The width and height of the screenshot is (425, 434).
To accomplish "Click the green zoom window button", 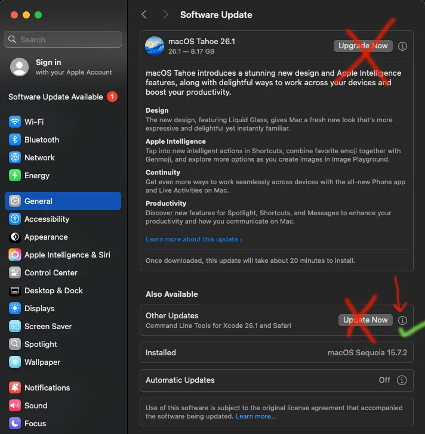I will click(38, 15).
